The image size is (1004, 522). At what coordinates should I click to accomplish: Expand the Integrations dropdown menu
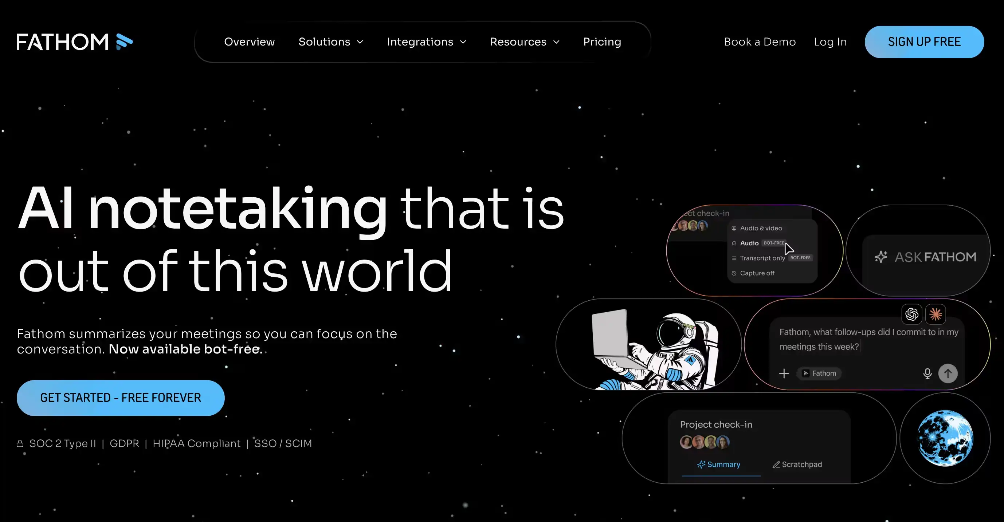[x=427, y=42]
